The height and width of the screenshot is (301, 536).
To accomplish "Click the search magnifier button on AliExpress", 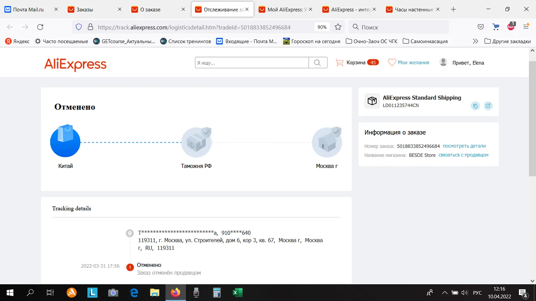I will tap(318, 63).
